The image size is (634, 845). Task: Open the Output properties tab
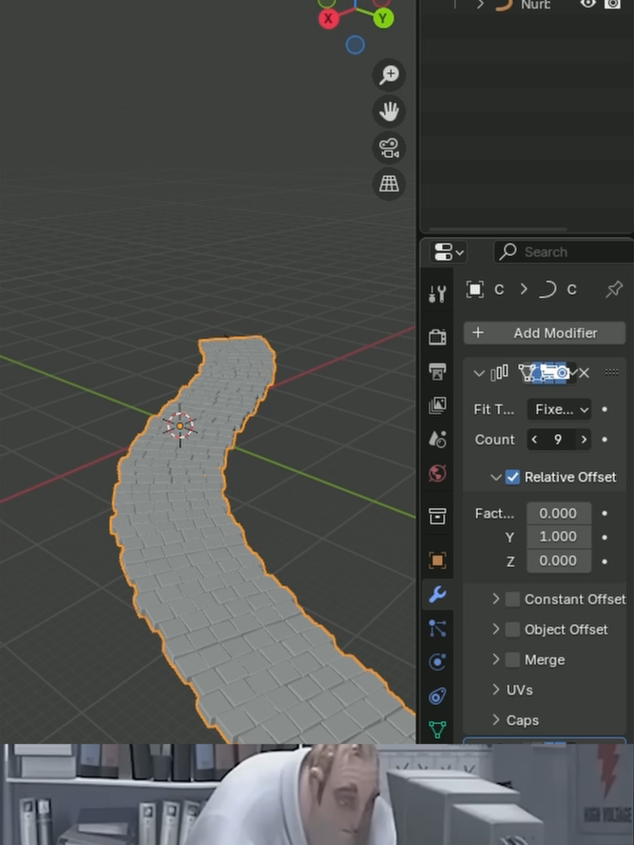point(437,371)
